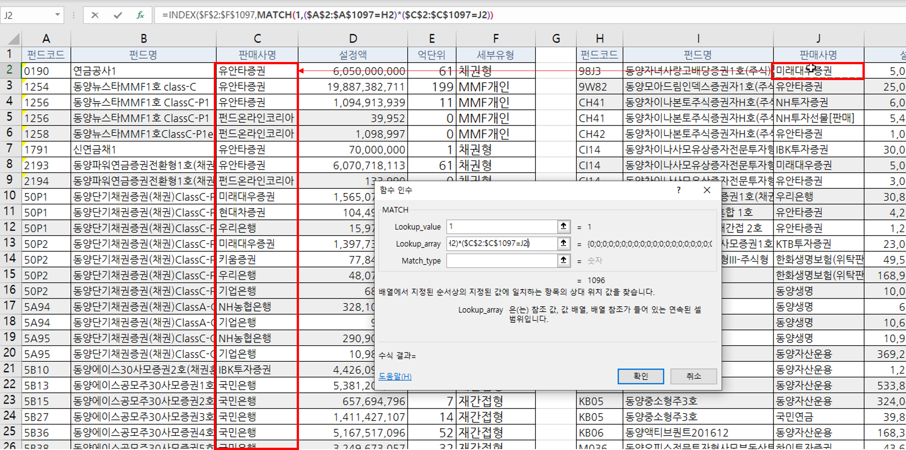The image size is (906, 450).
Task: Collapse dialog via Lookup_array range selector icon
Action: click(x=564, y=243)
